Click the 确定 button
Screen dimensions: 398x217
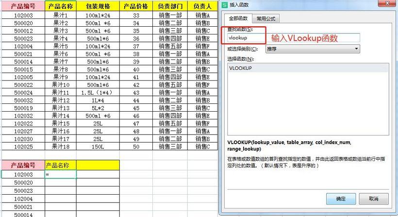tap(341, 199)
